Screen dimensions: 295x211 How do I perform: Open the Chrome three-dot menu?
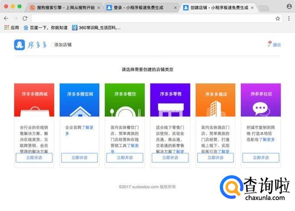[289, 18]
